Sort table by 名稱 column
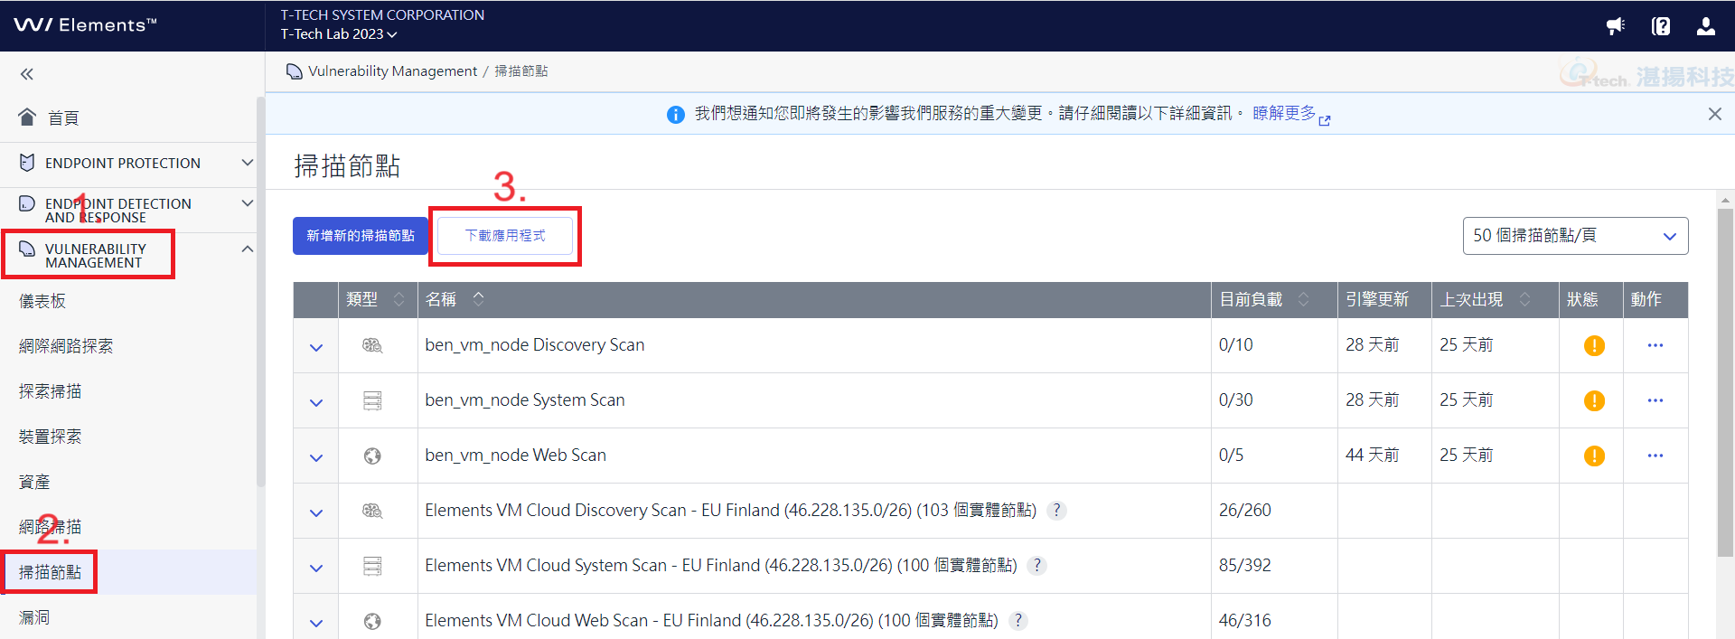This screenshot has height=639, width=1735. [x=479, y=298]
